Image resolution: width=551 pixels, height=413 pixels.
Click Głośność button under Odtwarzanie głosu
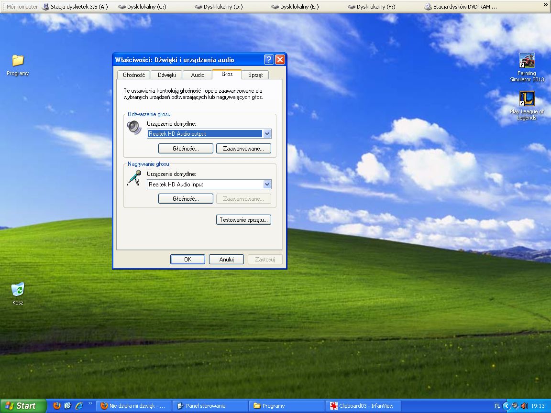[x=186, y=149]
